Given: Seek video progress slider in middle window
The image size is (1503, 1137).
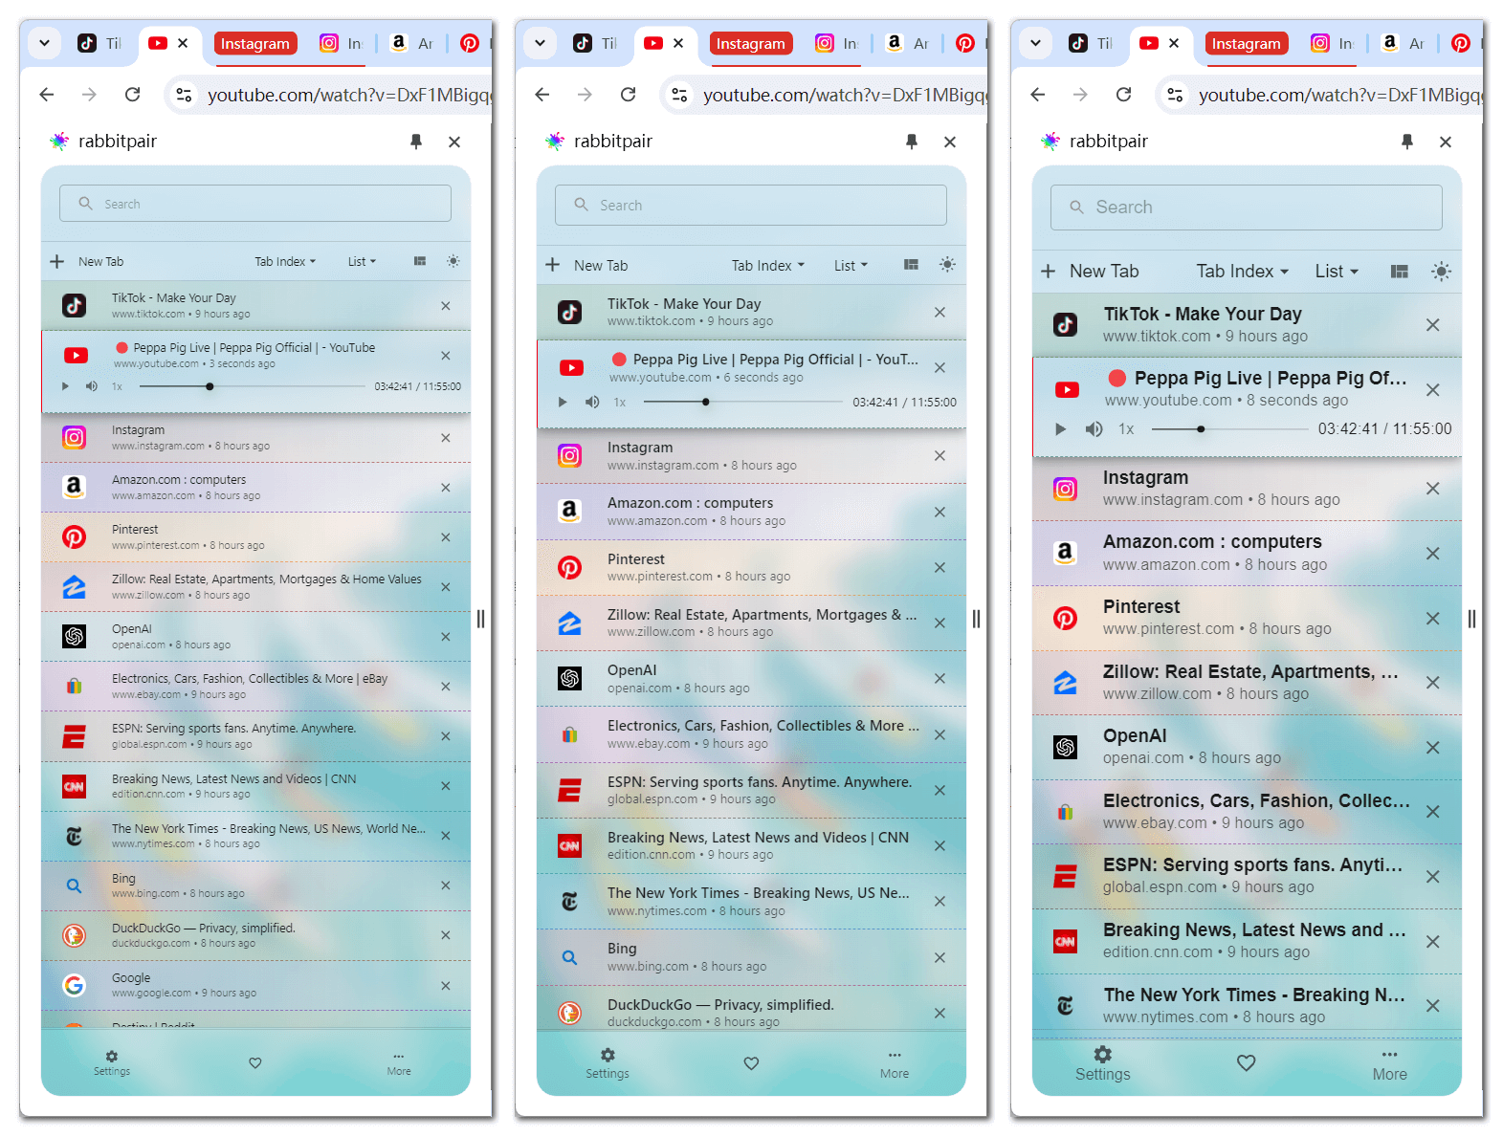Looking at the screenshot, I should pyautogui.click(x=743, y=402).
